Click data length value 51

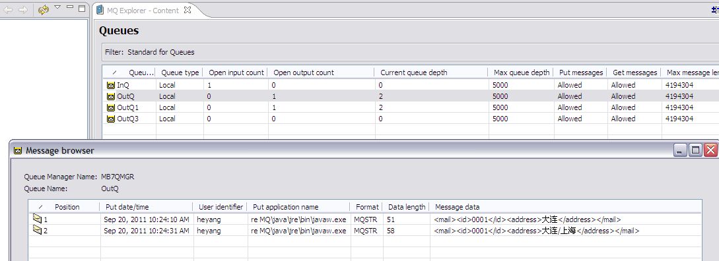coord(391,219)
